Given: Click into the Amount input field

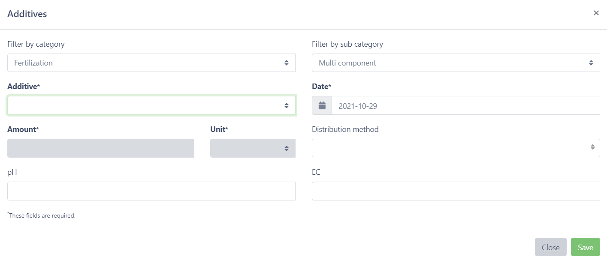Looking at the screenshot, I should click(101, 148).
